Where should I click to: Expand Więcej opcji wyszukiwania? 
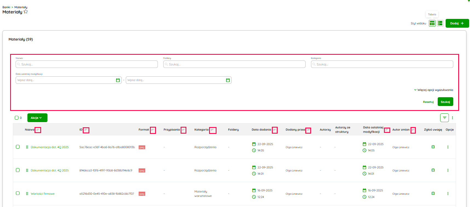[433, 90]
